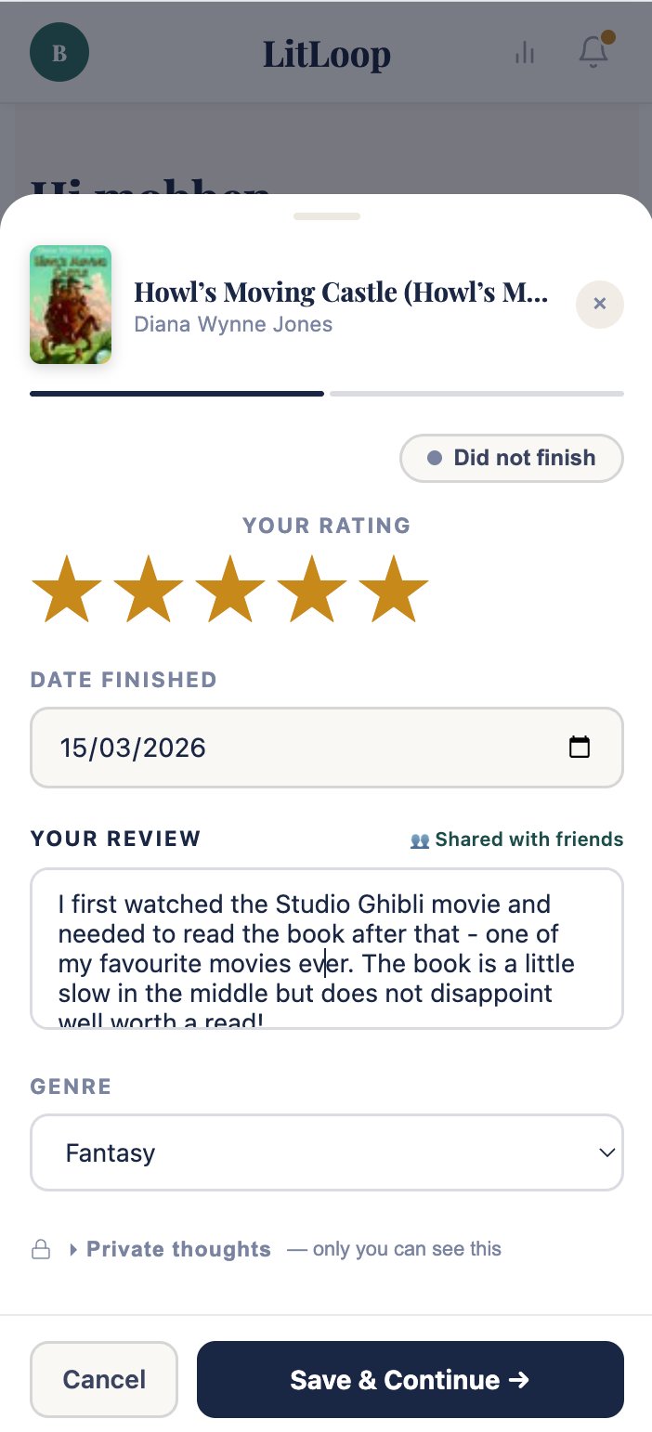
Task: Open the Genre dropdown showing Fantasy
Action: pyautogui.click(x=327, y=1152)
